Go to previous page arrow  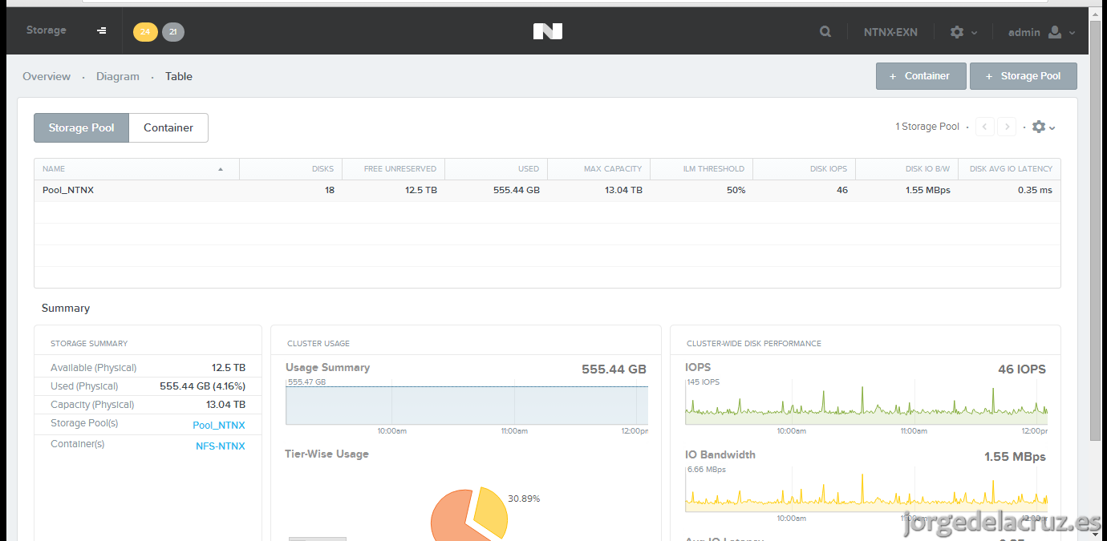(x=985, y=127)
